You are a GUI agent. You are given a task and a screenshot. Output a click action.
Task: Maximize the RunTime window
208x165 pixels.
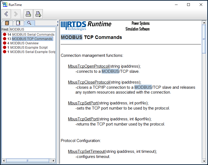[188, 5]
